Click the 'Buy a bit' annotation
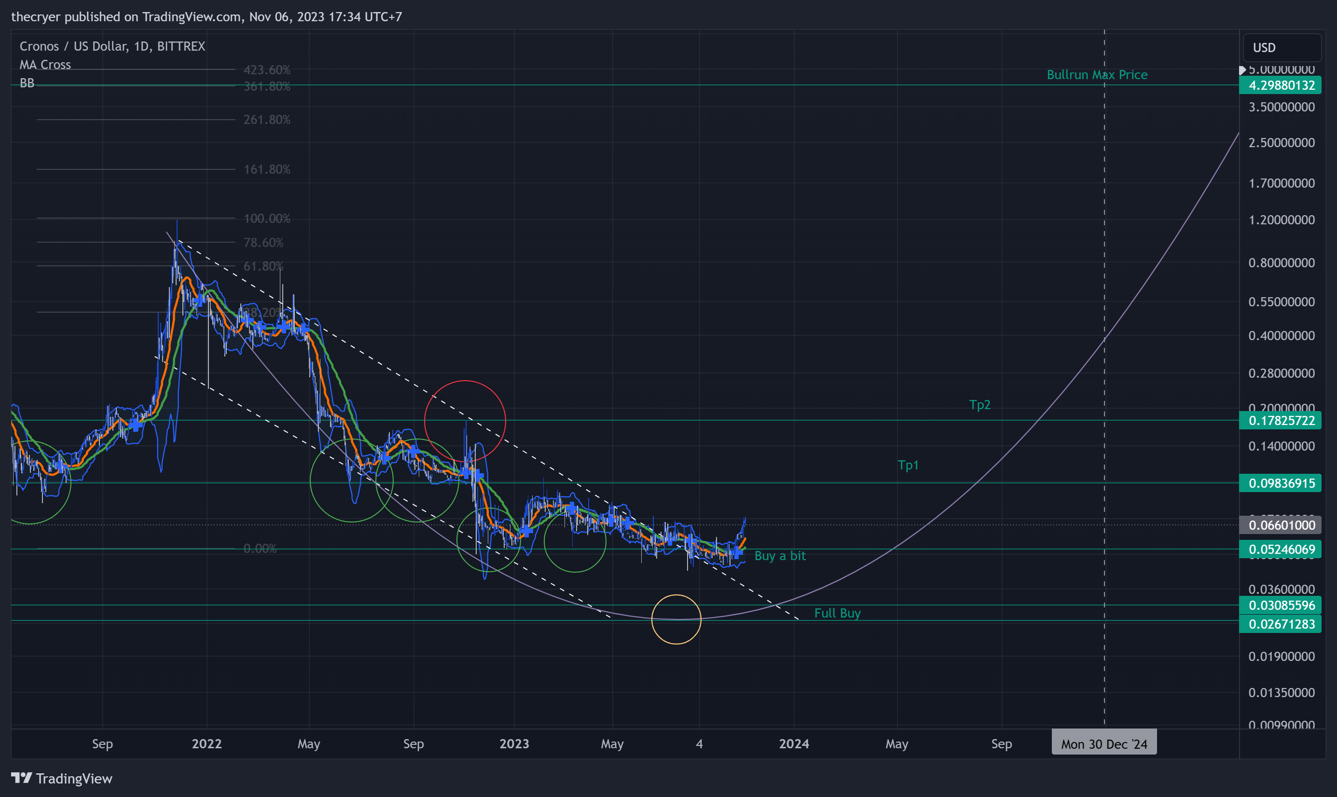 pos(780,556)
